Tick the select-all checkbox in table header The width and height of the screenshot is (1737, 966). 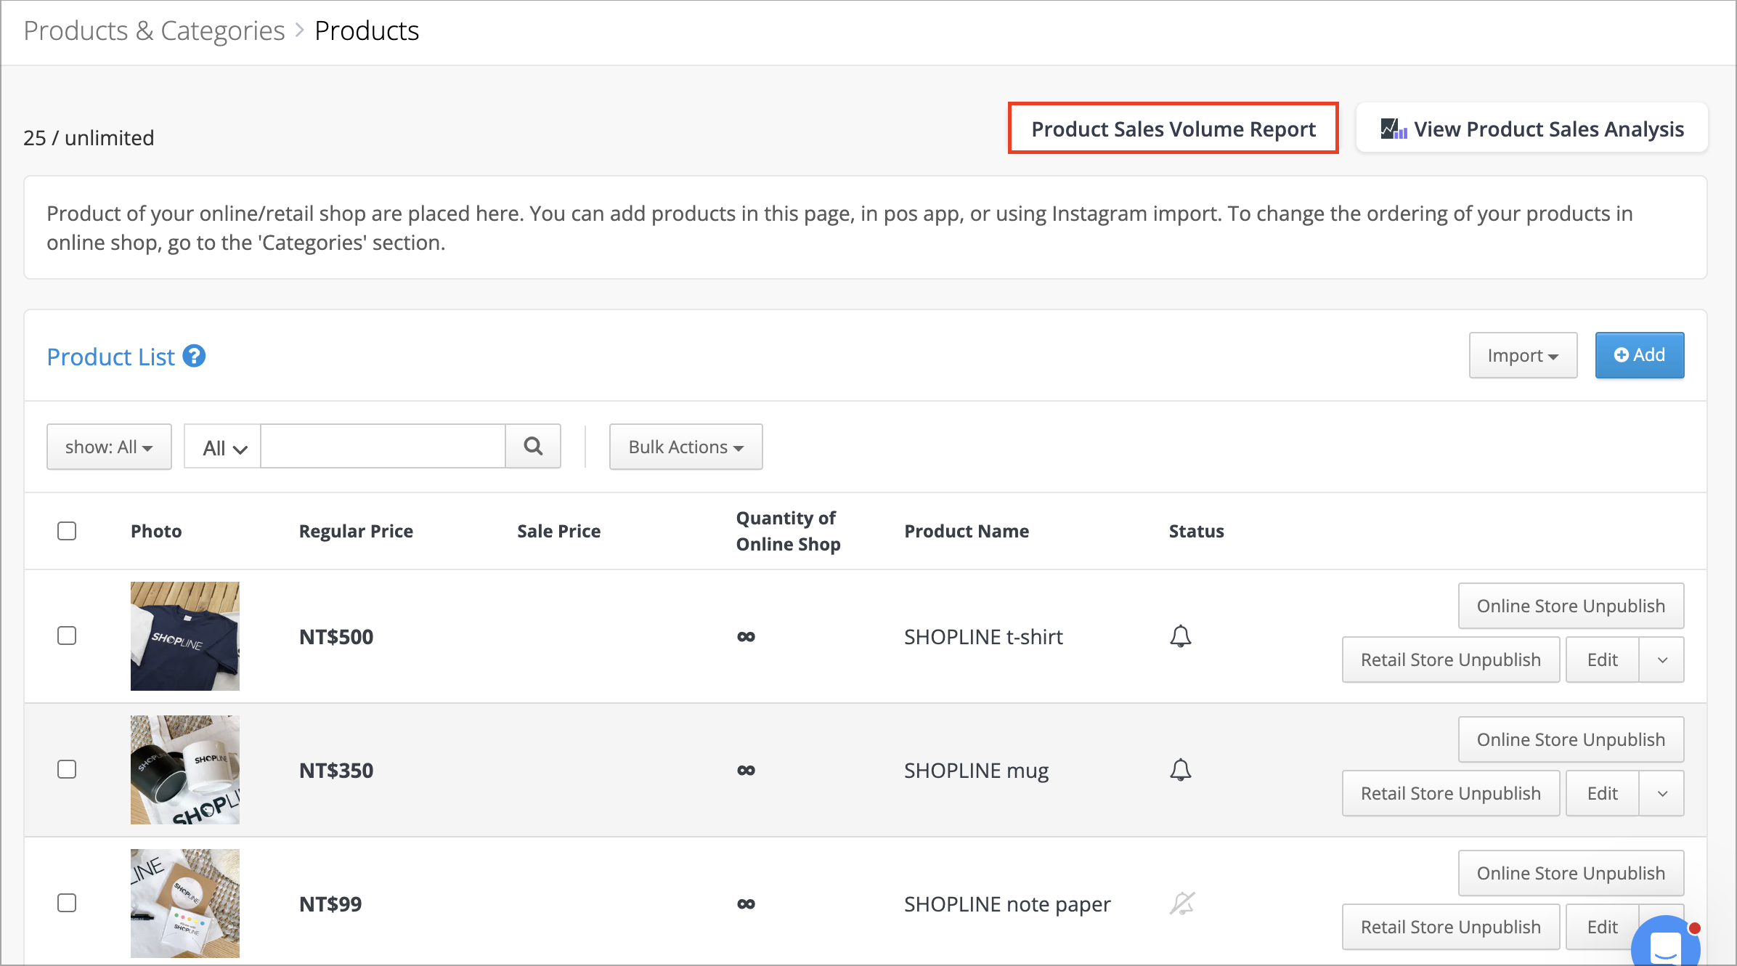(67, 531)
